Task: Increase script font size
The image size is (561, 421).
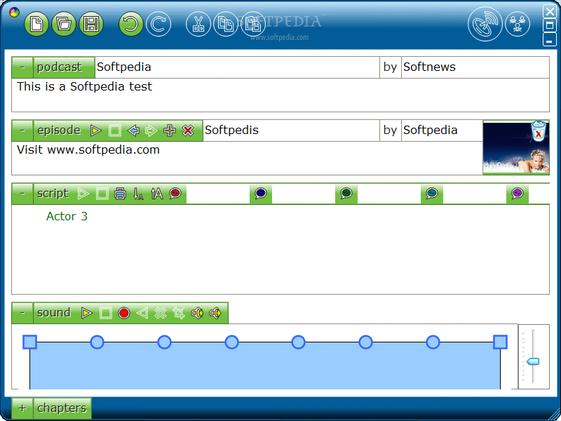Action: coord(156,194)
